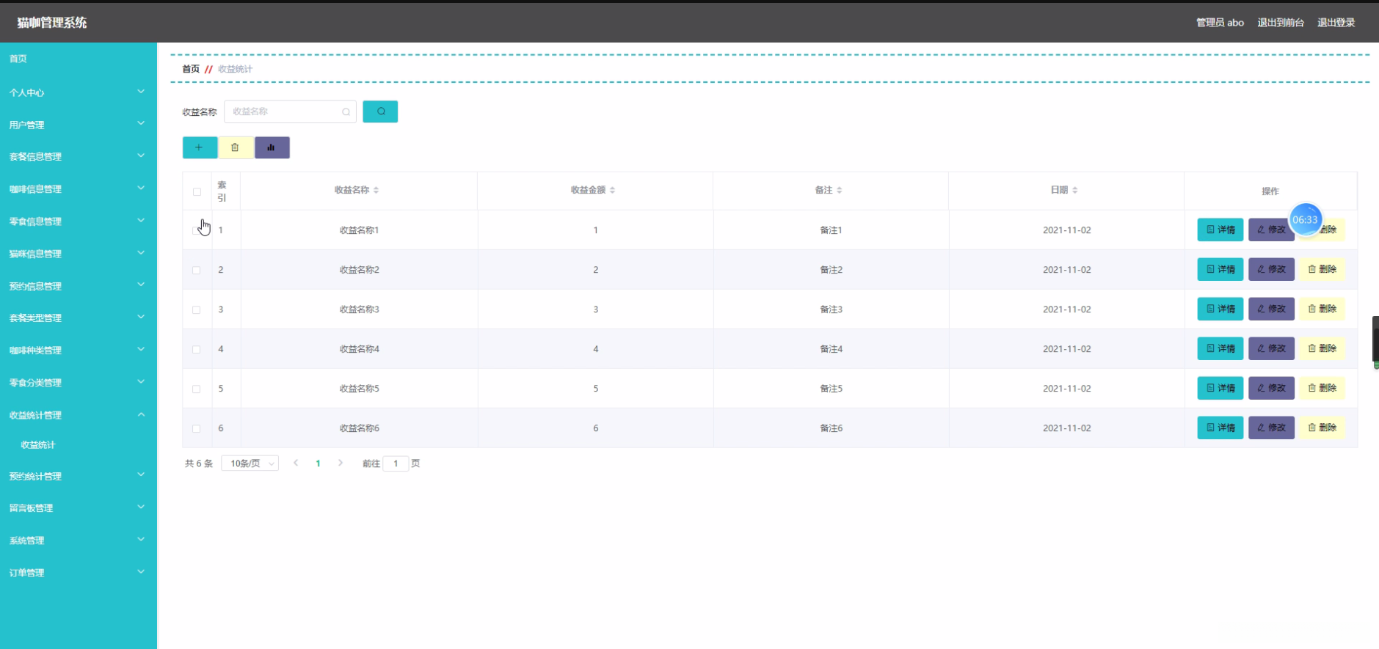Click the 管理员 abo account label
The image size is (1379, 649).
point(1220,23)
